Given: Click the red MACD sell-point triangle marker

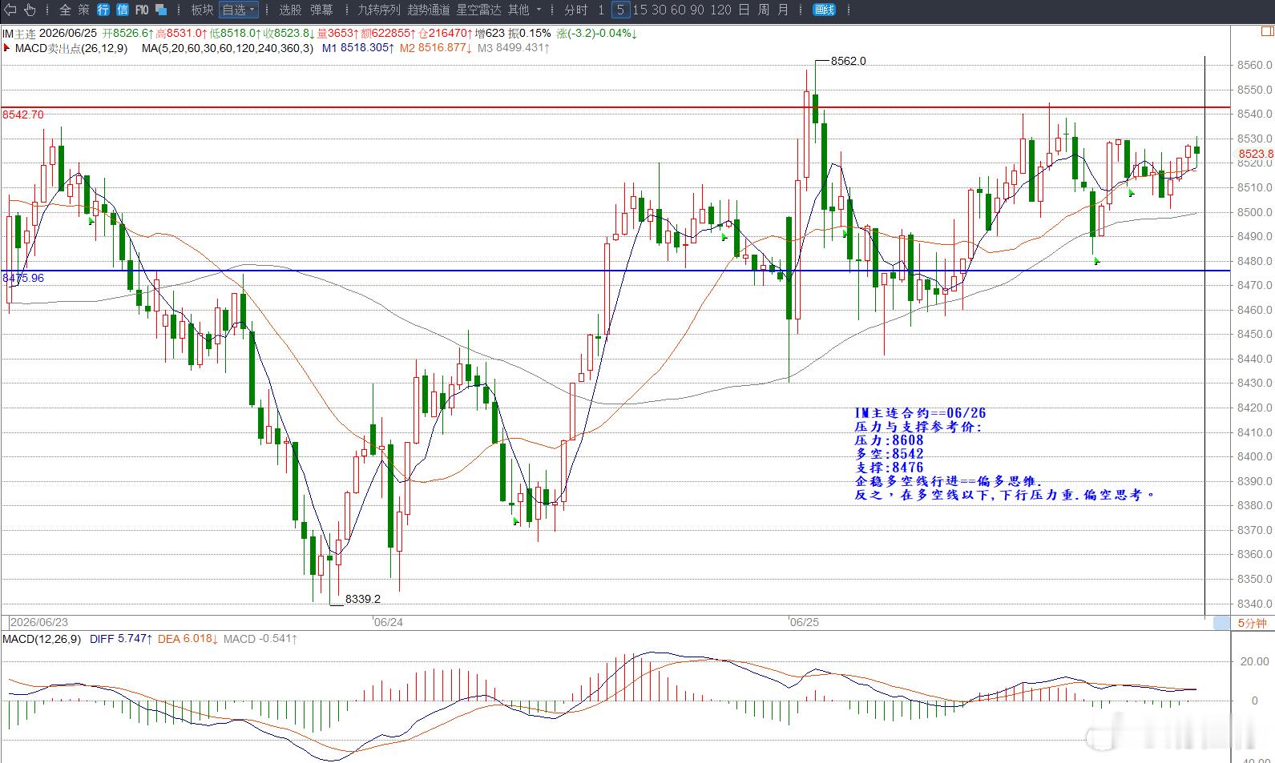Looking at the screenshot, I should coord(7,48).
